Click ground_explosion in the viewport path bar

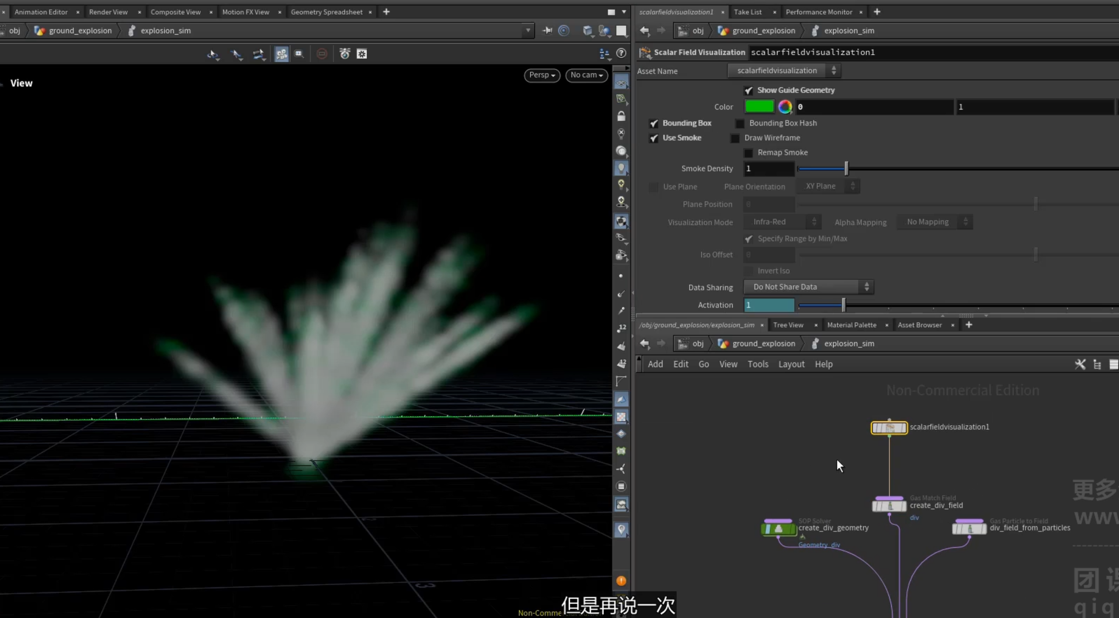(80, 30)
